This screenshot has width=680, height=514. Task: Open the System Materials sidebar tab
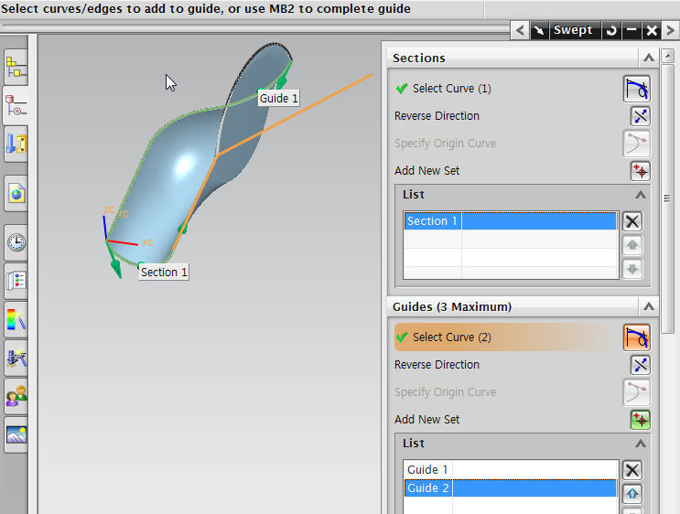point(16,281)
